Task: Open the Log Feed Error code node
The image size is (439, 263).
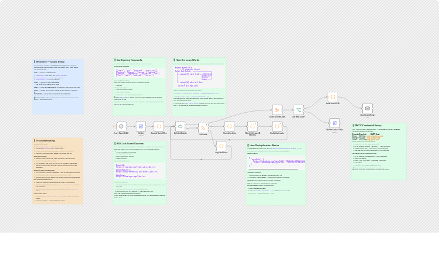Action: click(x=221, y=146)
